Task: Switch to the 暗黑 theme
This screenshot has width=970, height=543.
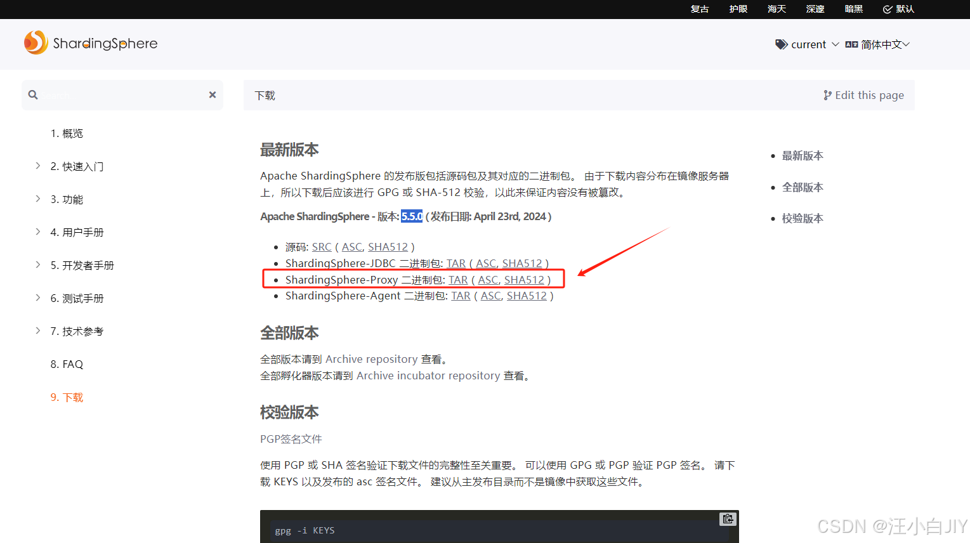Action: click(x=854, y=9)
